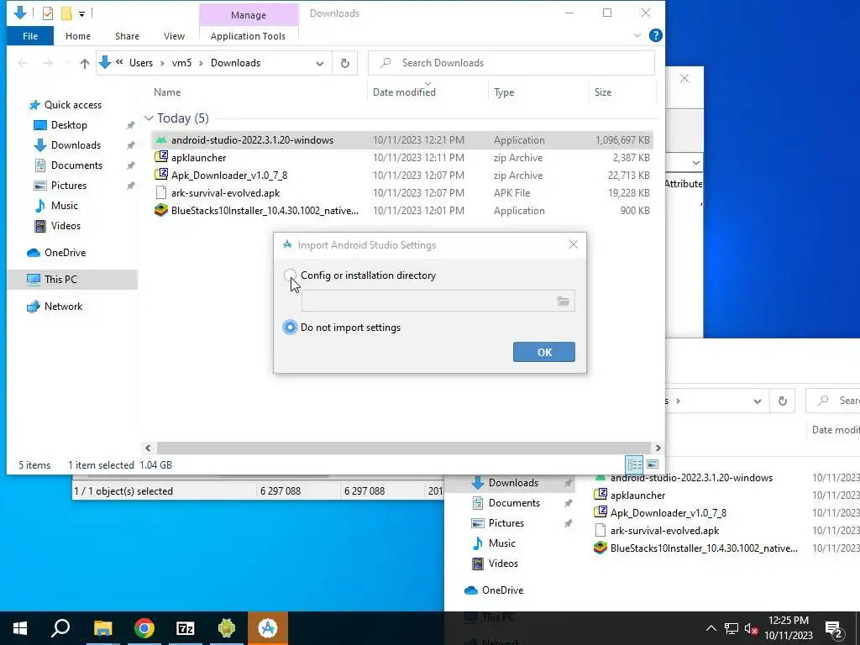
Task: Select Apk_Downloader_v1.0_7_8 archive icon
Action: coord(160,175)
